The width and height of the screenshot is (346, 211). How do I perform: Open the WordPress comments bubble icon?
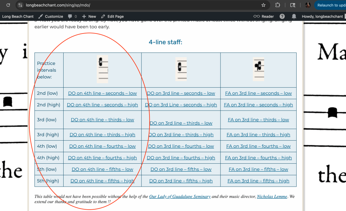coord(70,16)
